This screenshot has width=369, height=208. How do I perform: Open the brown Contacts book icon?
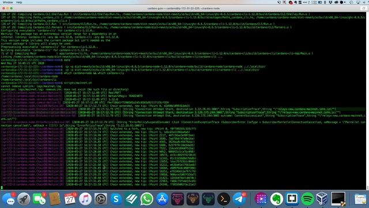pyautogui.click(x=55, y=199)
